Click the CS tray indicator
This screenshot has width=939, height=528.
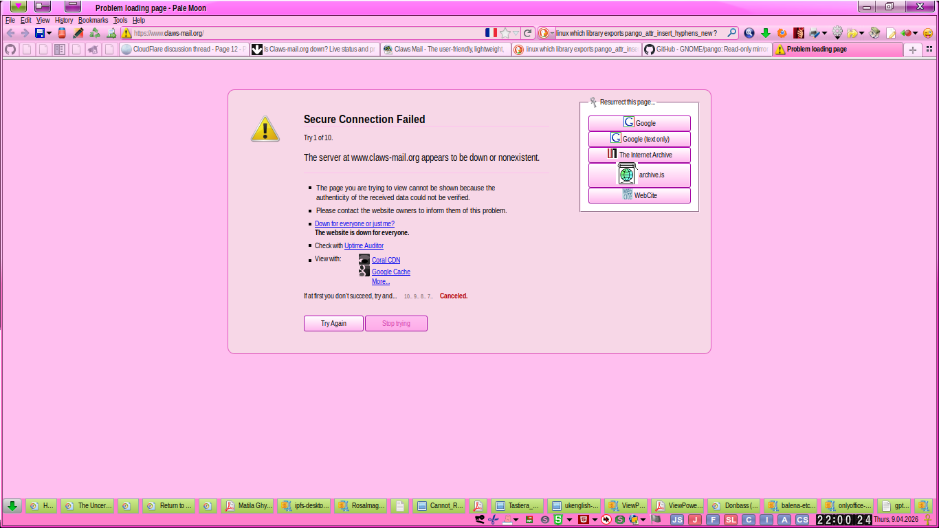[802, 520]
